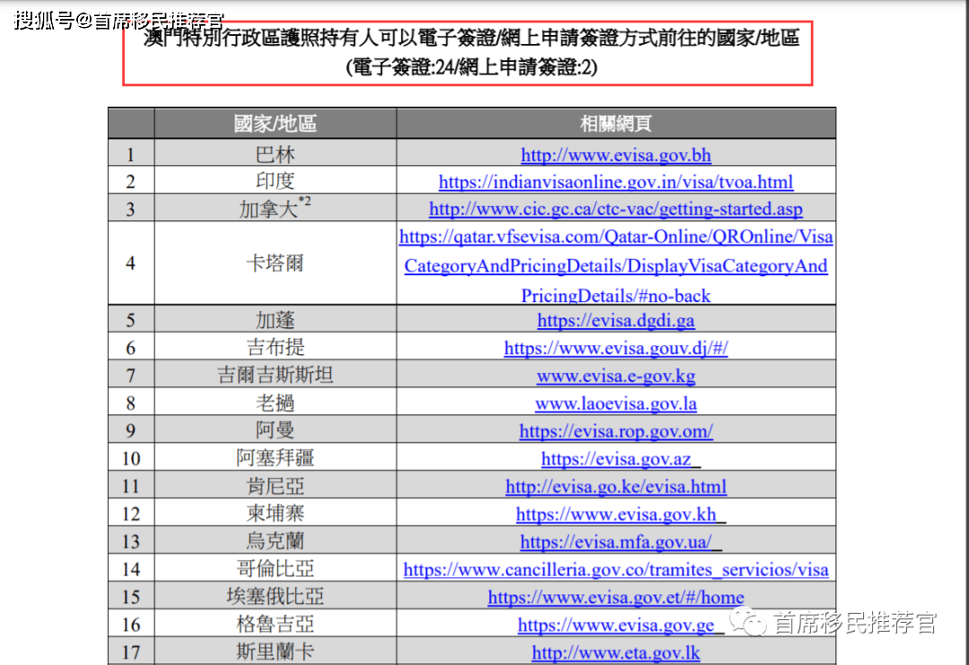Visit the Colombia cancilleria.gov.co visa link
The height and width of the screenshot is (665, 969).
coord(615,569)
